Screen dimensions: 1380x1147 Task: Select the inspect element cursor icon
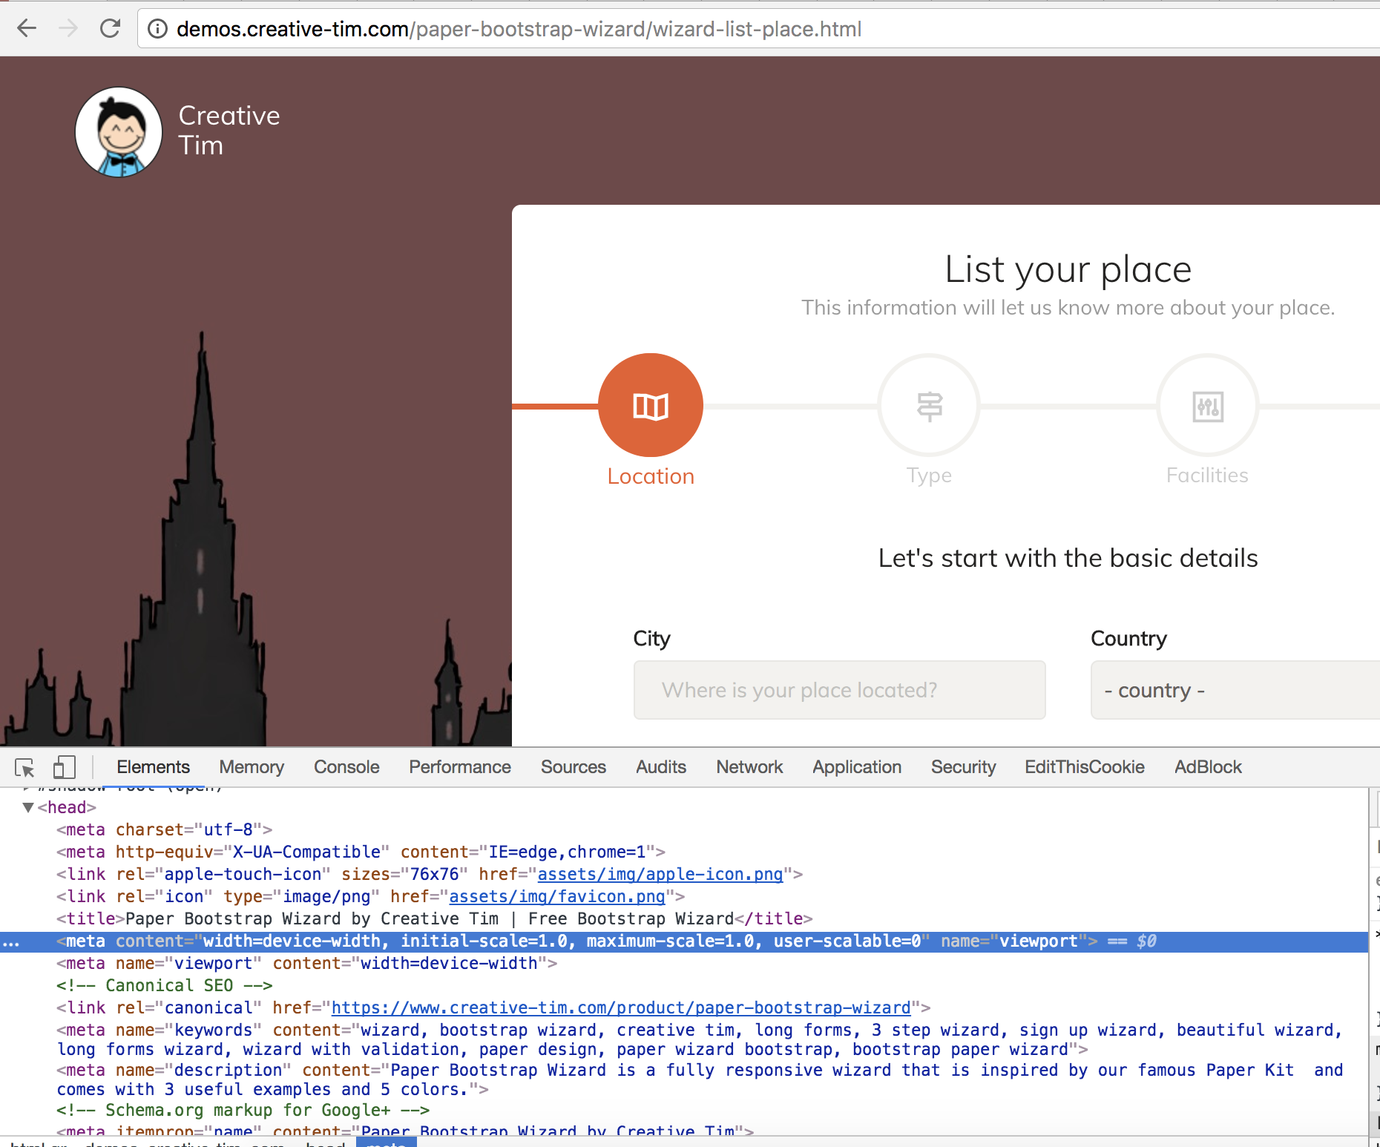coord(26,766)
